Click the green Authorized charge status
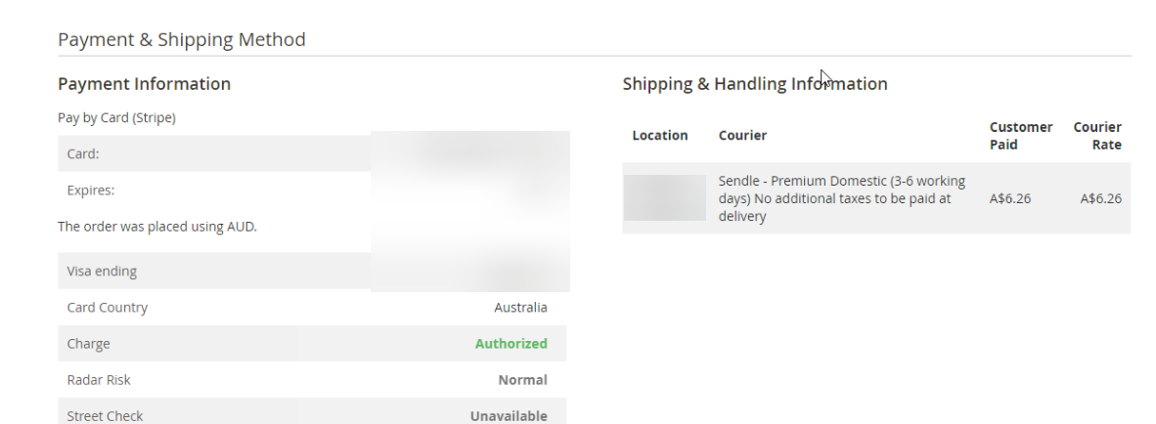The width and height of the screenshot is (1156, 424). pos(511,344)
